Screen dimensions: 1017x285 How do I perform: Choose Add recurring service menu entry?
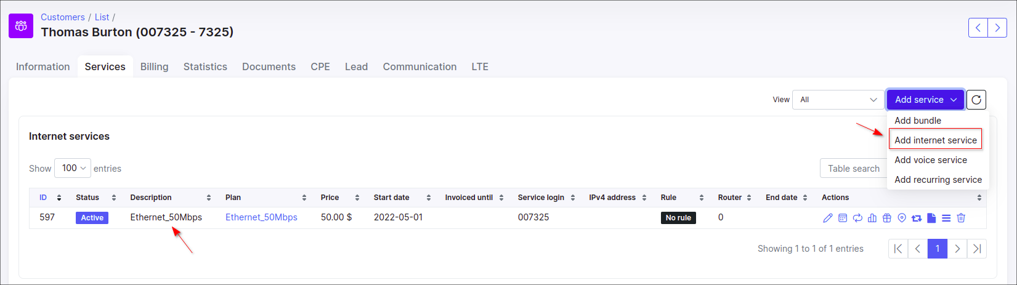tap(938, 180)
